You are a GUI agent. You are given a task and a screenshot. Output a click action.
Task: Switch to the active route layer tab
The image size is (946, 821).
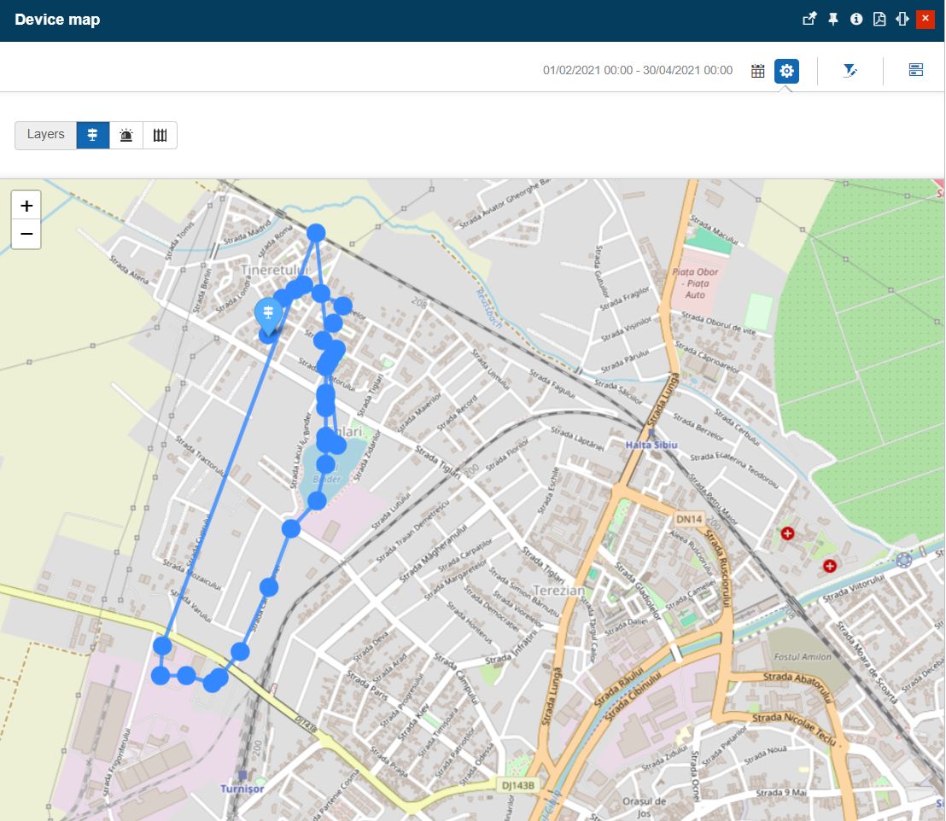(x=93, y=134)
